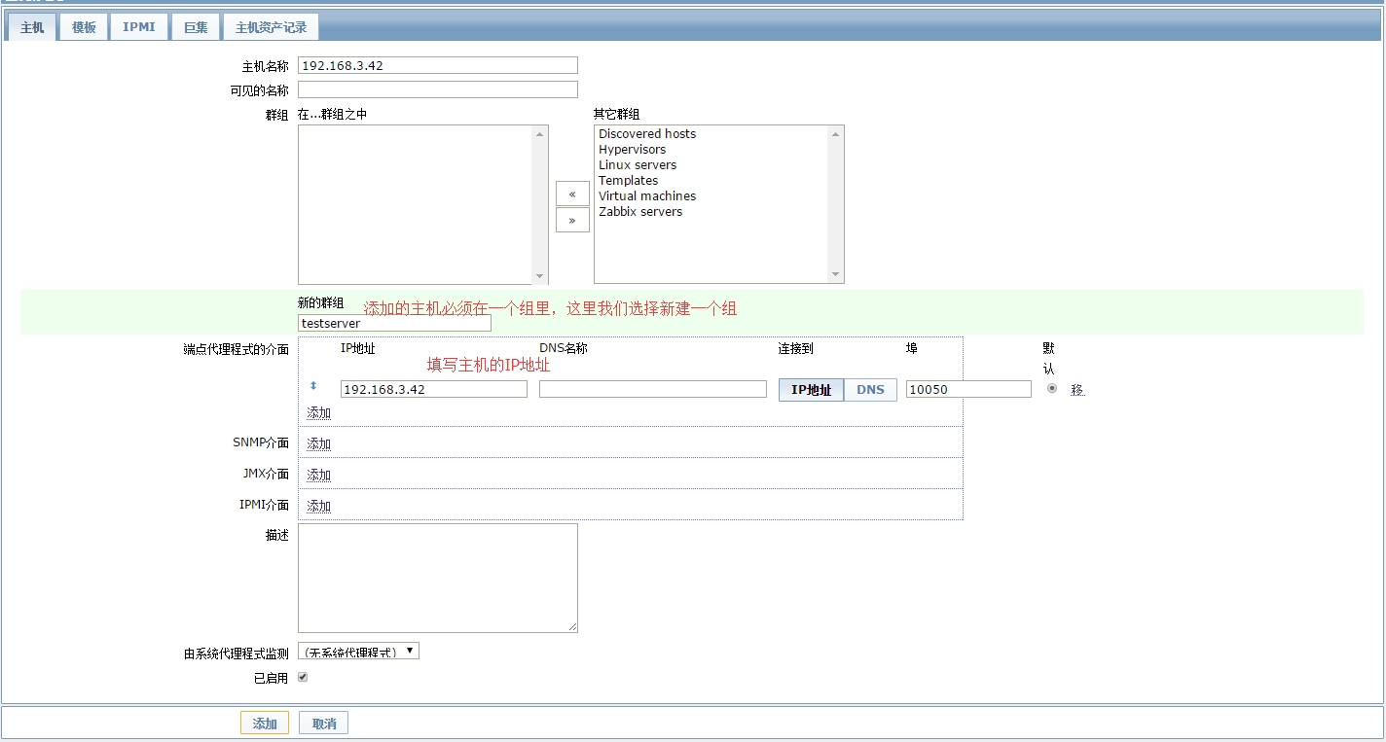The image size is (1386, 742).
Task: Click the 取消 button
Action: 324,724
